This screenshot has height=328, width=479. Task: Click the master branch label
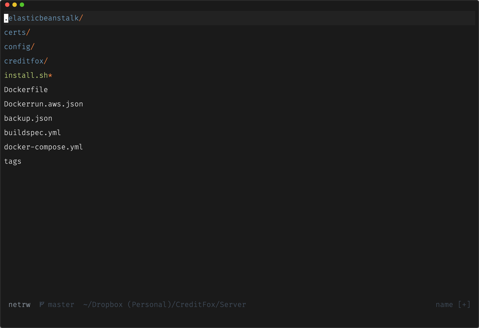pyautogui.click(x=61, y=305)
